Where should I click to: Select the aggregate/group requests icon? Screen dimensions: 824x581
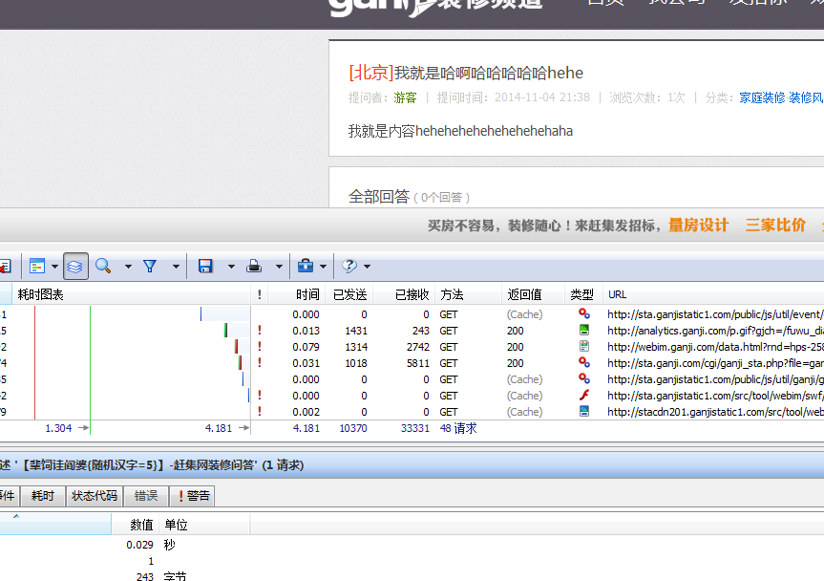[x=74, y=266]
